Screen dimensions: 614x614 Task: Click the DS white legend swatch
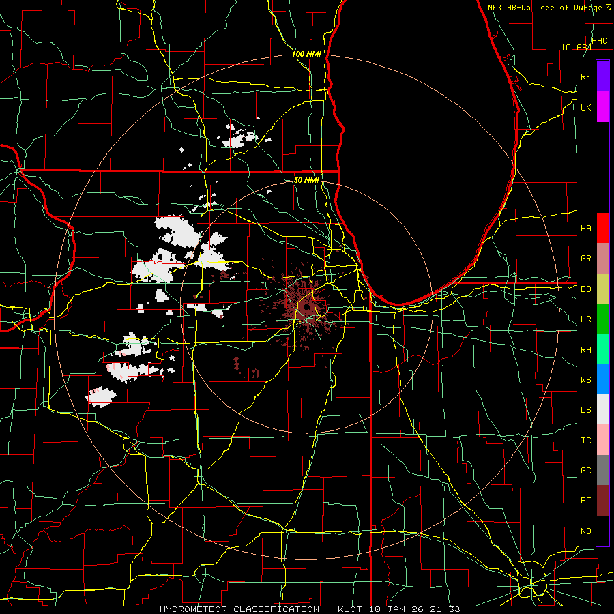(602, 409)
